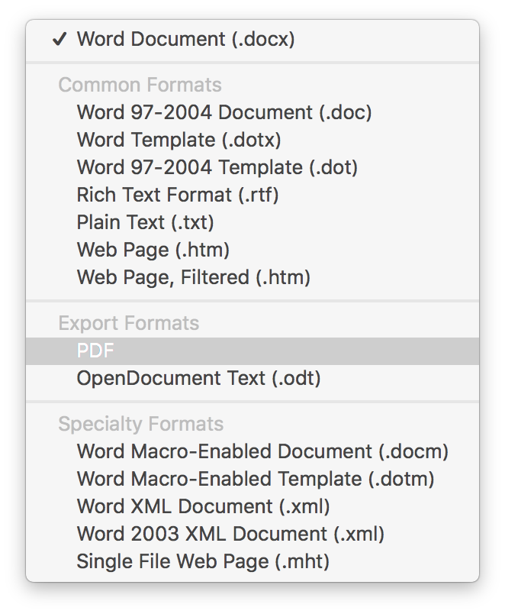Click the .docx extension text in first item
Viewport: 505px width, 614px height.
coord(263,39)
